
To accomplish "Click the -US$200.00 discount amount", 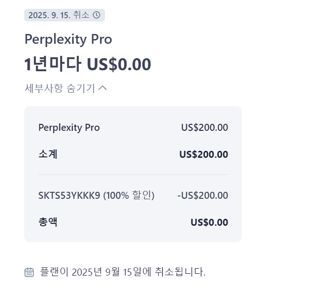I will pos(203,196).
